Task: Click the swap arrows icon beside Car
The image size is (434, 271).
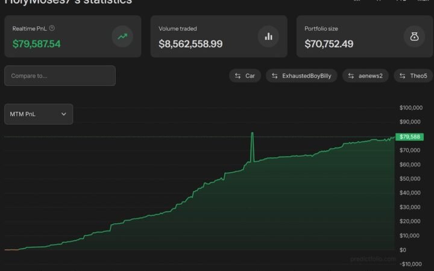Action: click(x=237, y=76)
